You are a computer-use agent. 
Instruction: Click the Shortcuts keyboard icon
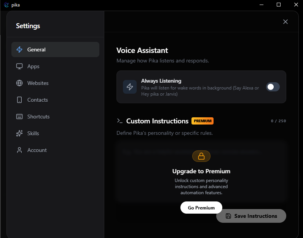[x=19, y=117]
